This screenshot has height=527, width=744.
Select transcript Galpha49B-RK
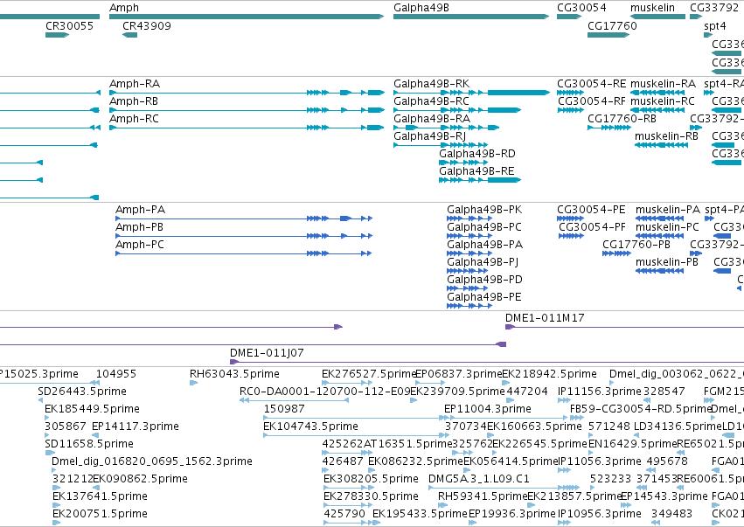(x=471, y=93)
